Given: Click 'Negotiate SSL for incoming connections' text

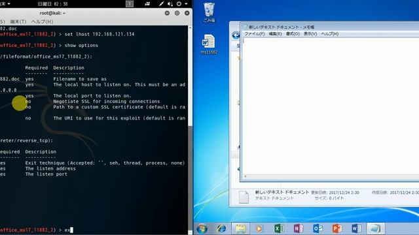Looking at the screenshot, I should 106,101.
